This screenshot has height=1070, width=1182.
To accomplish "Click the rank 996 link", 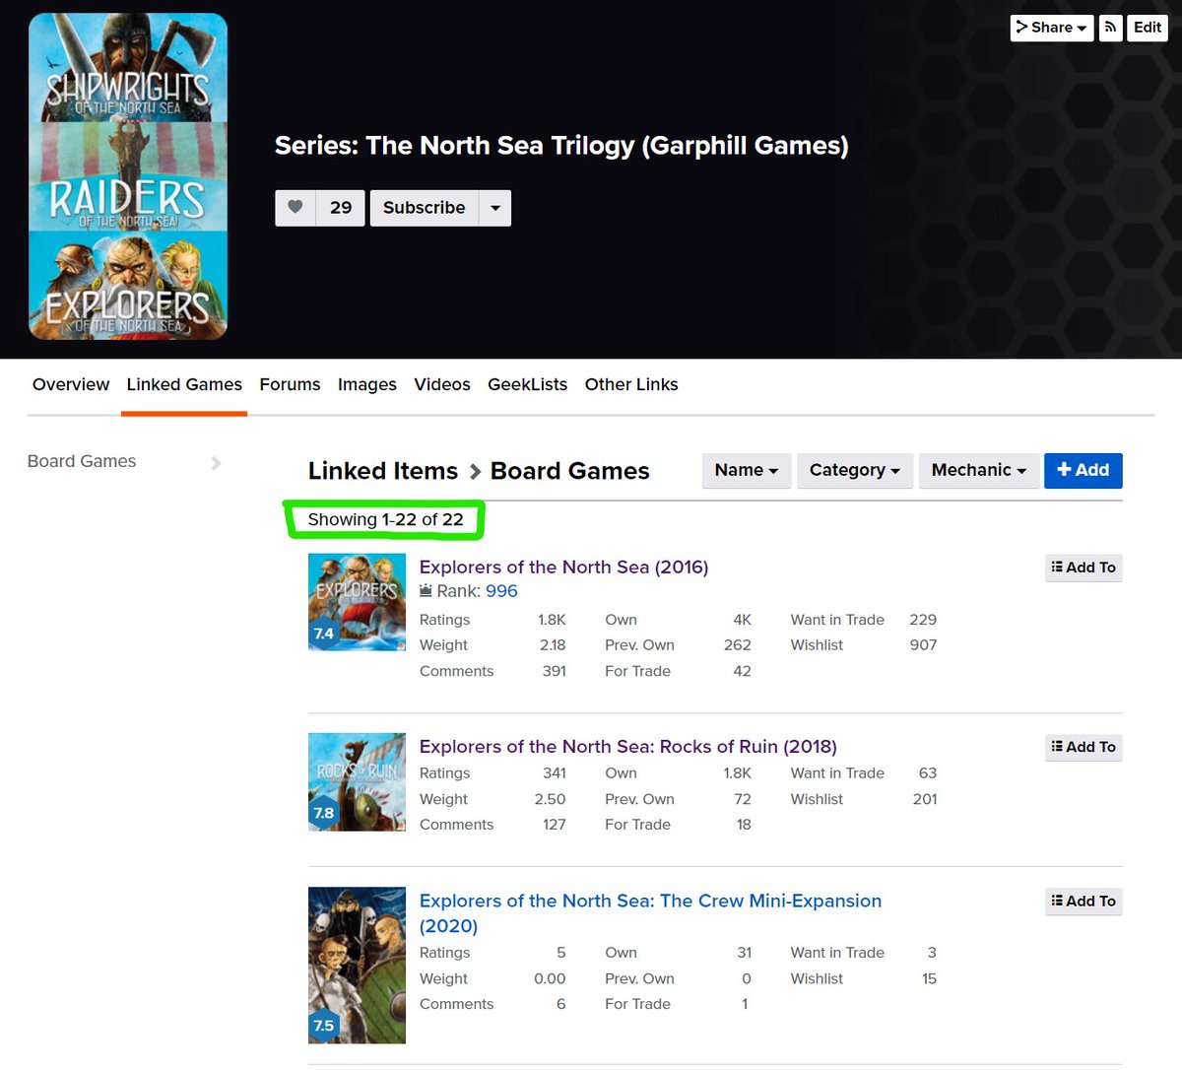I will (x=501, y=591).
